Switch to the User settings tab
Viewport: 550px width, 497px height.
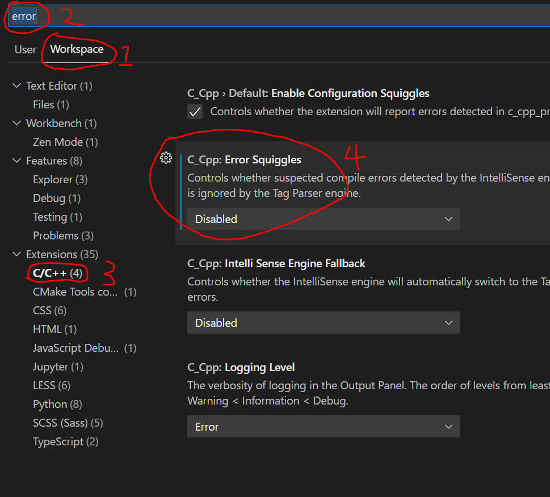click(x=25, y=49)
